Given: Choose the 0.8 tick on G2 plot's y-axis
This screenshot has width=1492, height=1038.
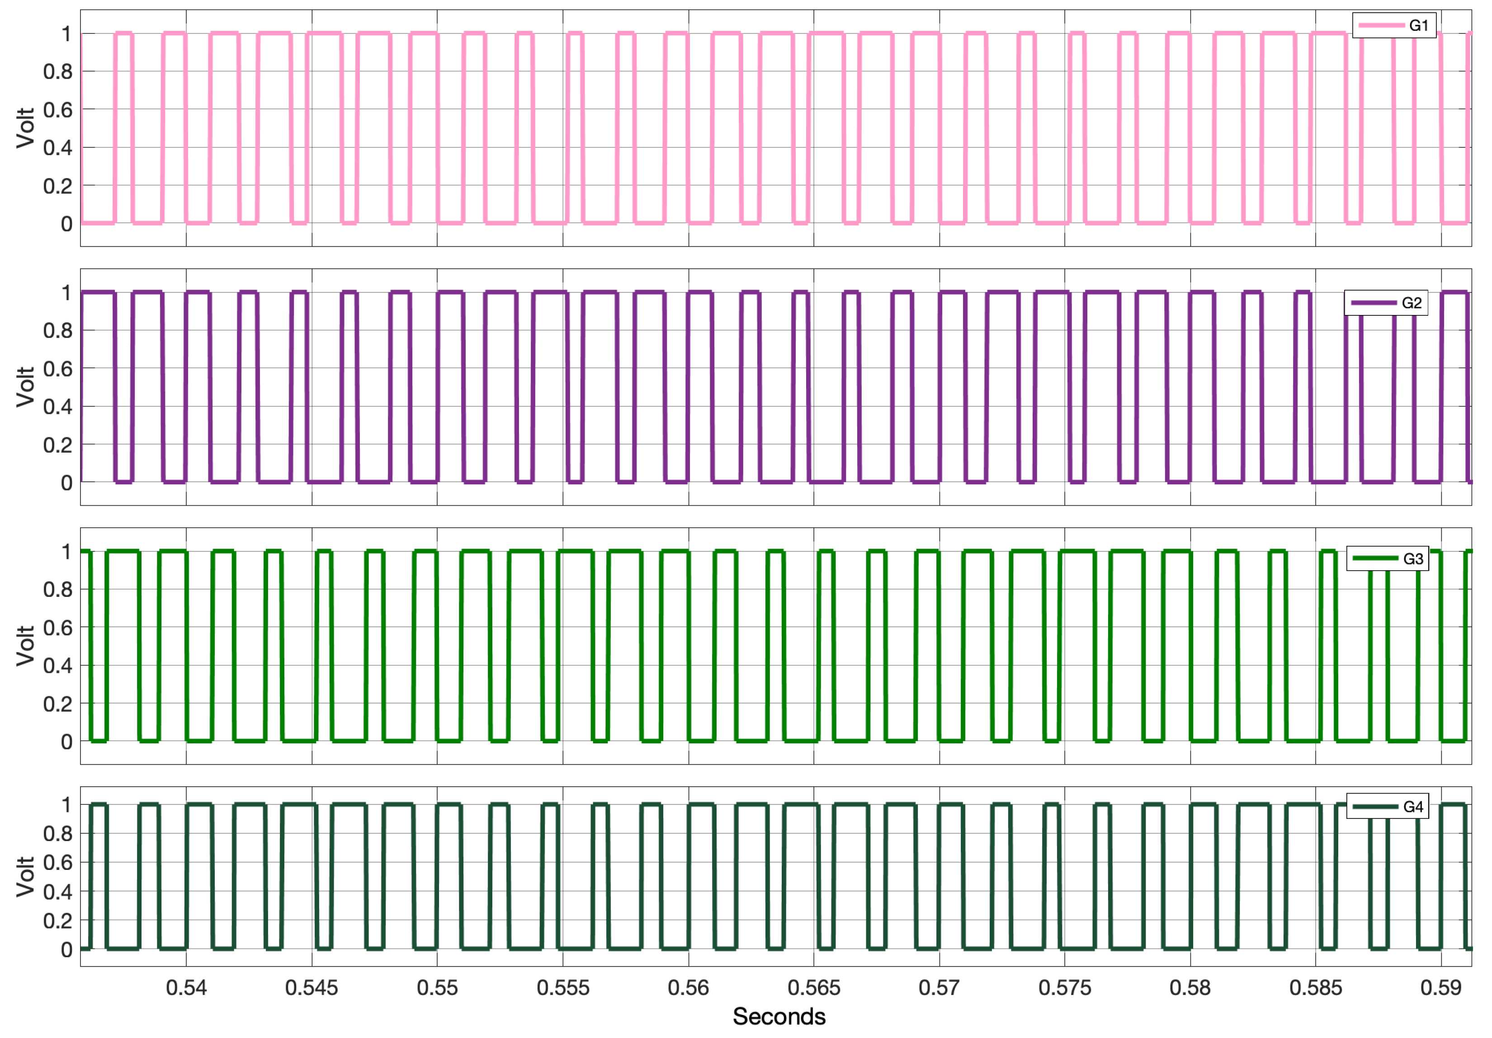Looking at the screenshot, I should coord(58,331).
